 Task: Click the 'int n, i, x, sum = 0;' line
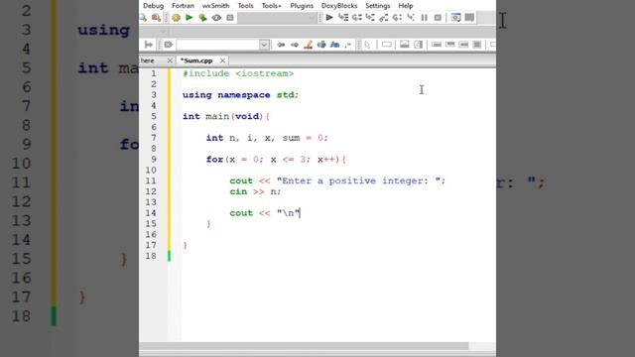[267, 138]
